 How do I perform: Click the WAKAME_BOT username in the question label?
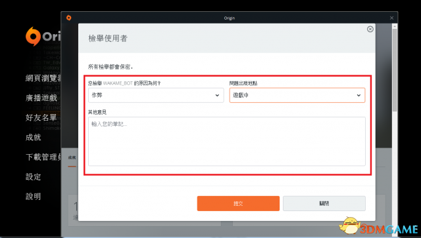(118, 83)
